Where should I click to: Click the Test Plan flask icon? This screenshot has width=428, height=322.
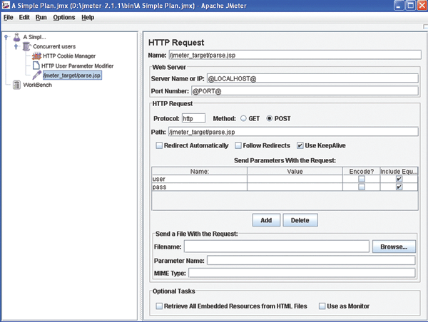pyautogui.click(x=16, y=36)
